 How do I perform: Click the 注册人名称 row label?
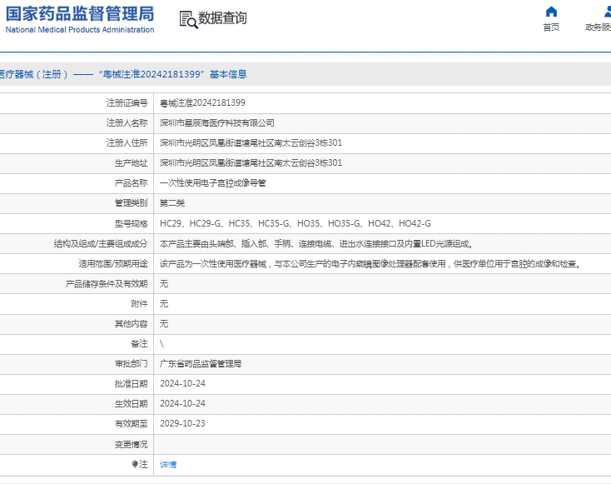point(127,123)
